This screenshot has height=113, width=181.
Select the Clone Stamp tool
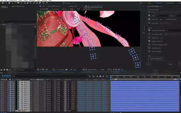coord(37,3)
